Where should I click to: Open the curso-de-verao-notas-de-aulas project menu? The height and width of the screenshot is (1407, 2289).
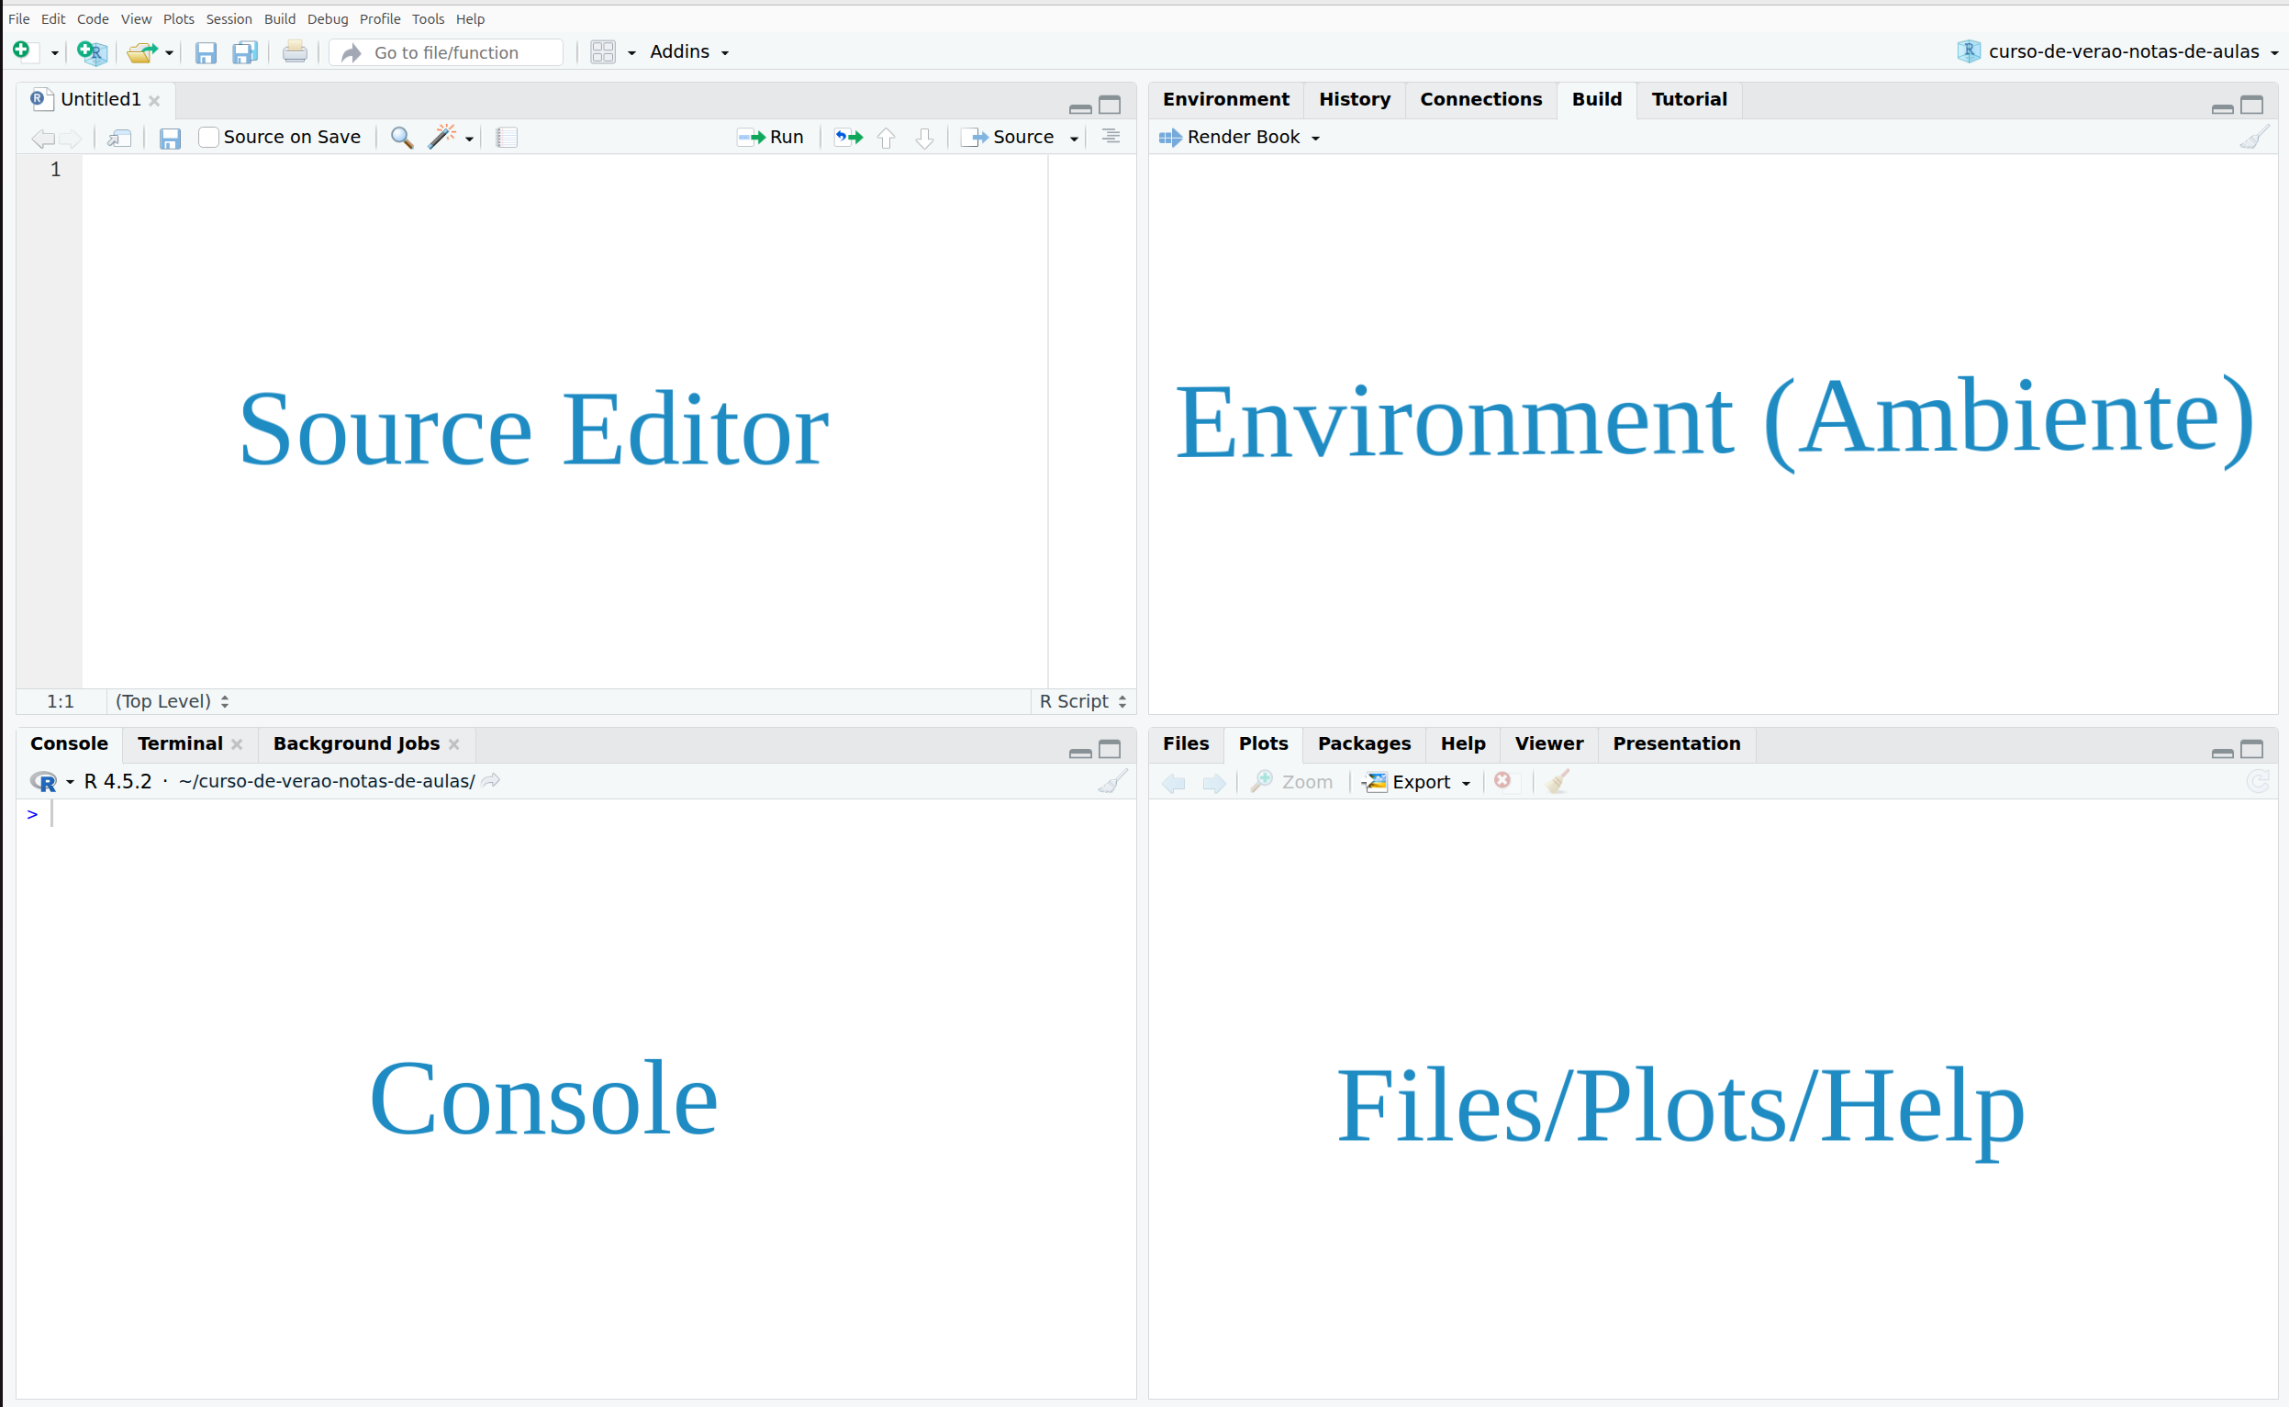click(2122, 52)
